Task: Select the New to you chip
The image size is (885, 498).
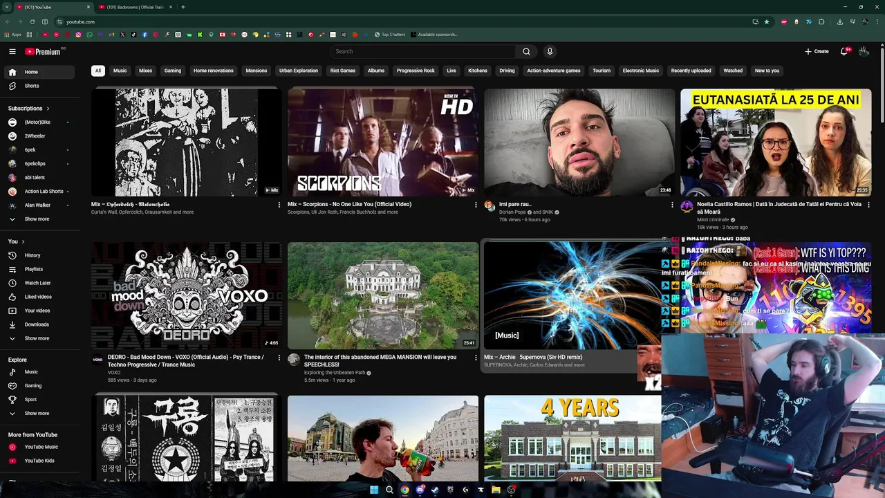Action: (x=767, y=71)
